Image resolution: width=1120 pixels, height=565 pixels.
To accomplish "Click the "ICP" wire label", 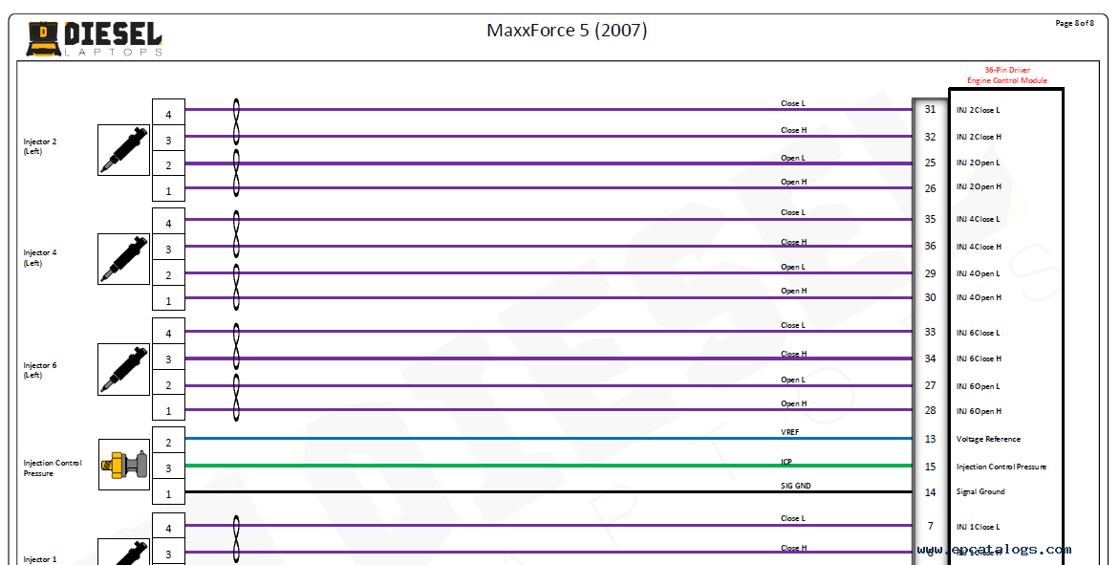I will 786,462.
